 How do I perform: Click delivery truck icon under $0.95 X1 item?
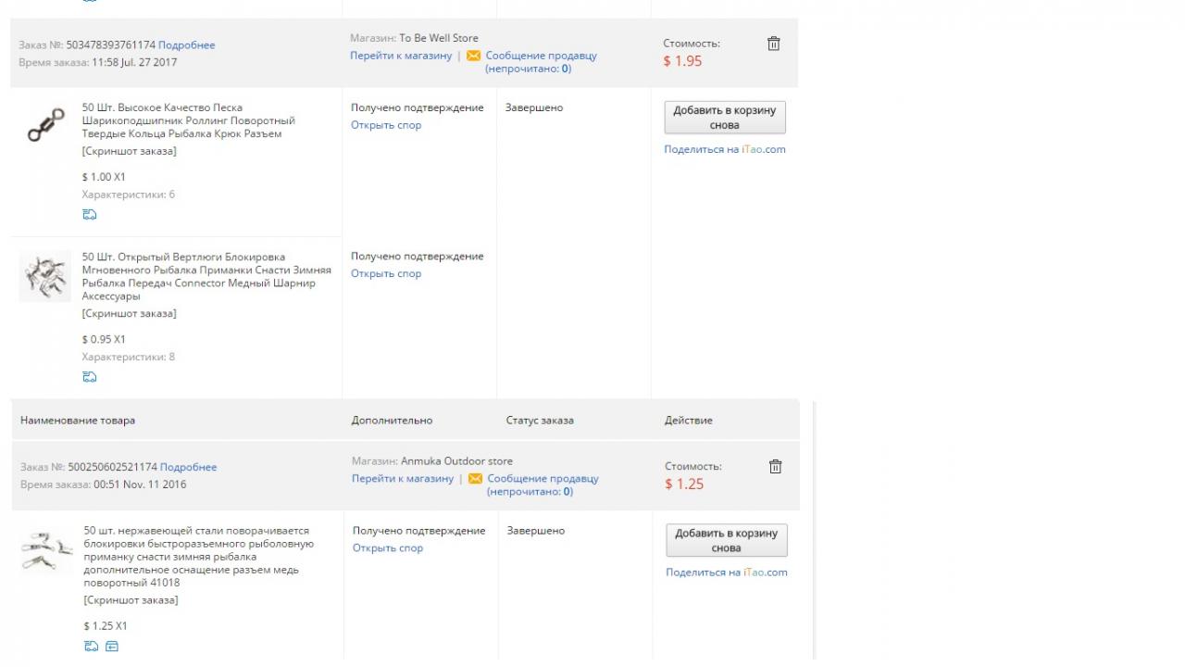coord(90,377)
